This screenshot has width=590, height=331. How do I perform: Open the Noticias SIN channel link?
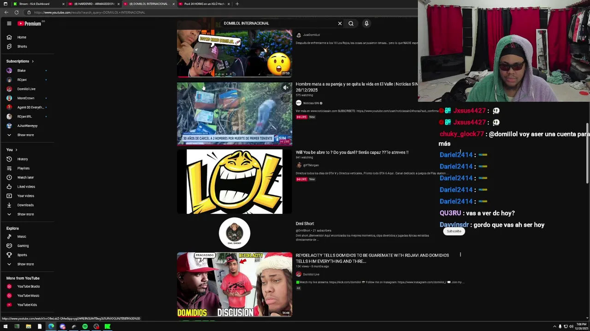pyautogui.click(x=311, y=103)
